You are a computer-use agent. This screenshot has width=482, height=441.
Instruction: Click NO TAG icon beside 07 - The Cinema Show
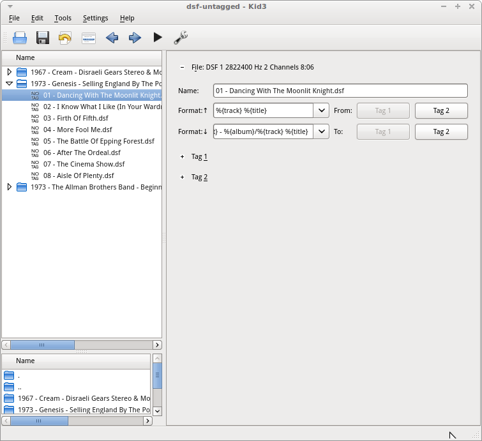(x=35, y=165)
